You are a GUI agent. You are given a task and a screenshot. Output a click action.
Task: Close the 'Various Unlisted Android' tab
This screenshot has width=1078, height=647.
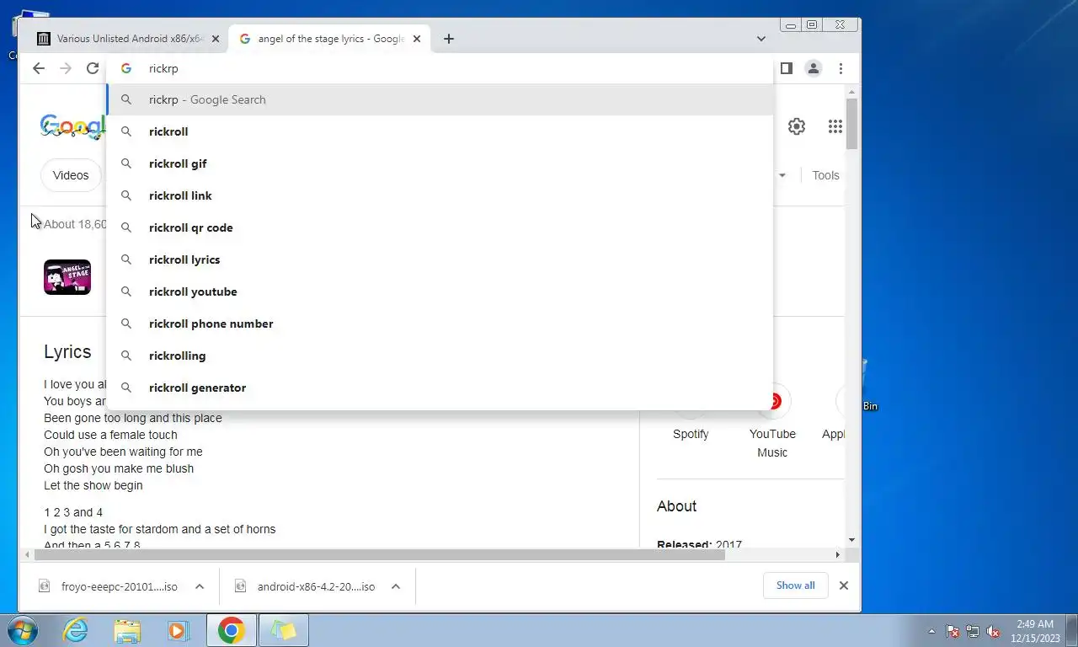[216, 39]
